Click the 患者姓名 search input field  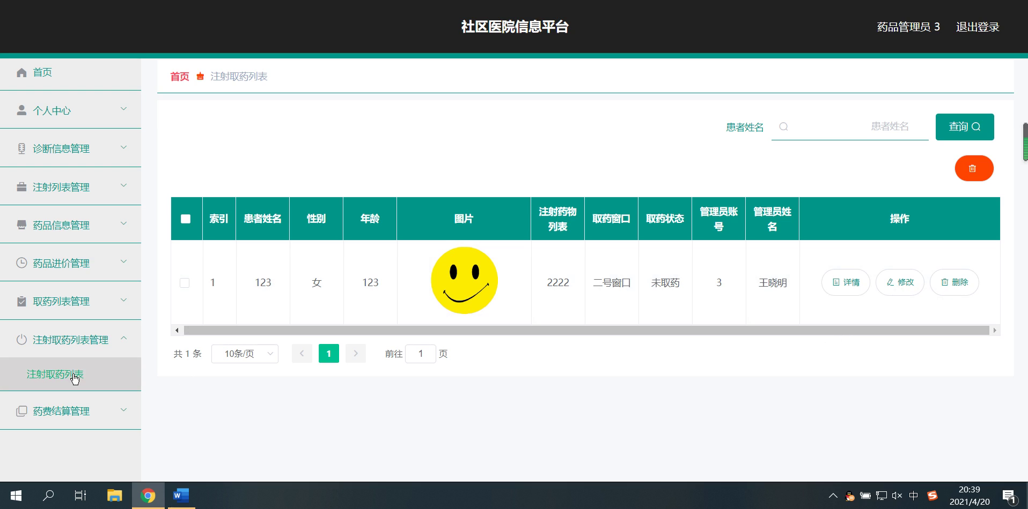850,126
